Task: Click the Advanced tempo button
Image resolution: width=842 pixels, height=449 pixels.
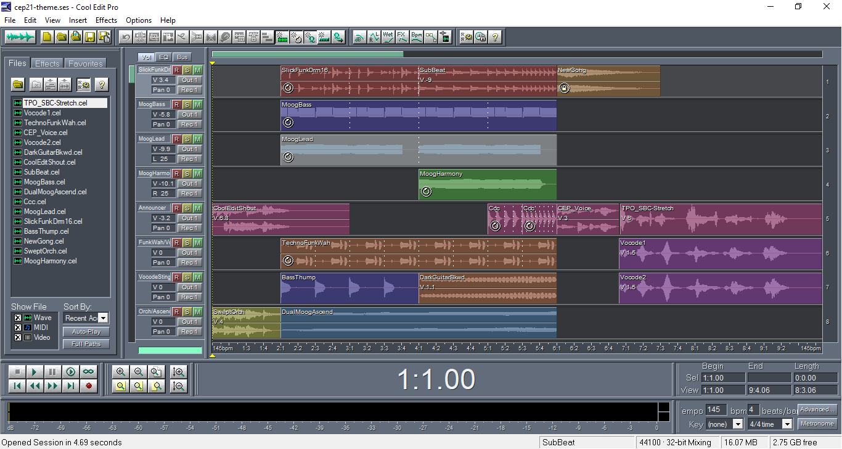Action: [817, 410]
